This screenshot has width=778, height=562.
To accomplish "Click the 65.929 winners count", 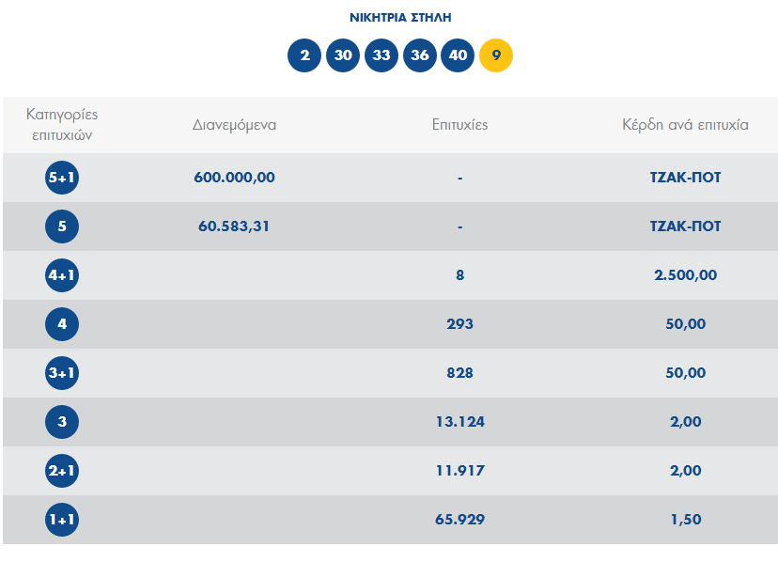I will click(x=459, y=519).
